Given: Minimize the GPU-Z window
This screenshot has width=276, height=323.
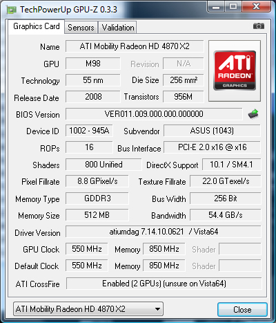Looking at the screenshot, I should click(216, 6).
